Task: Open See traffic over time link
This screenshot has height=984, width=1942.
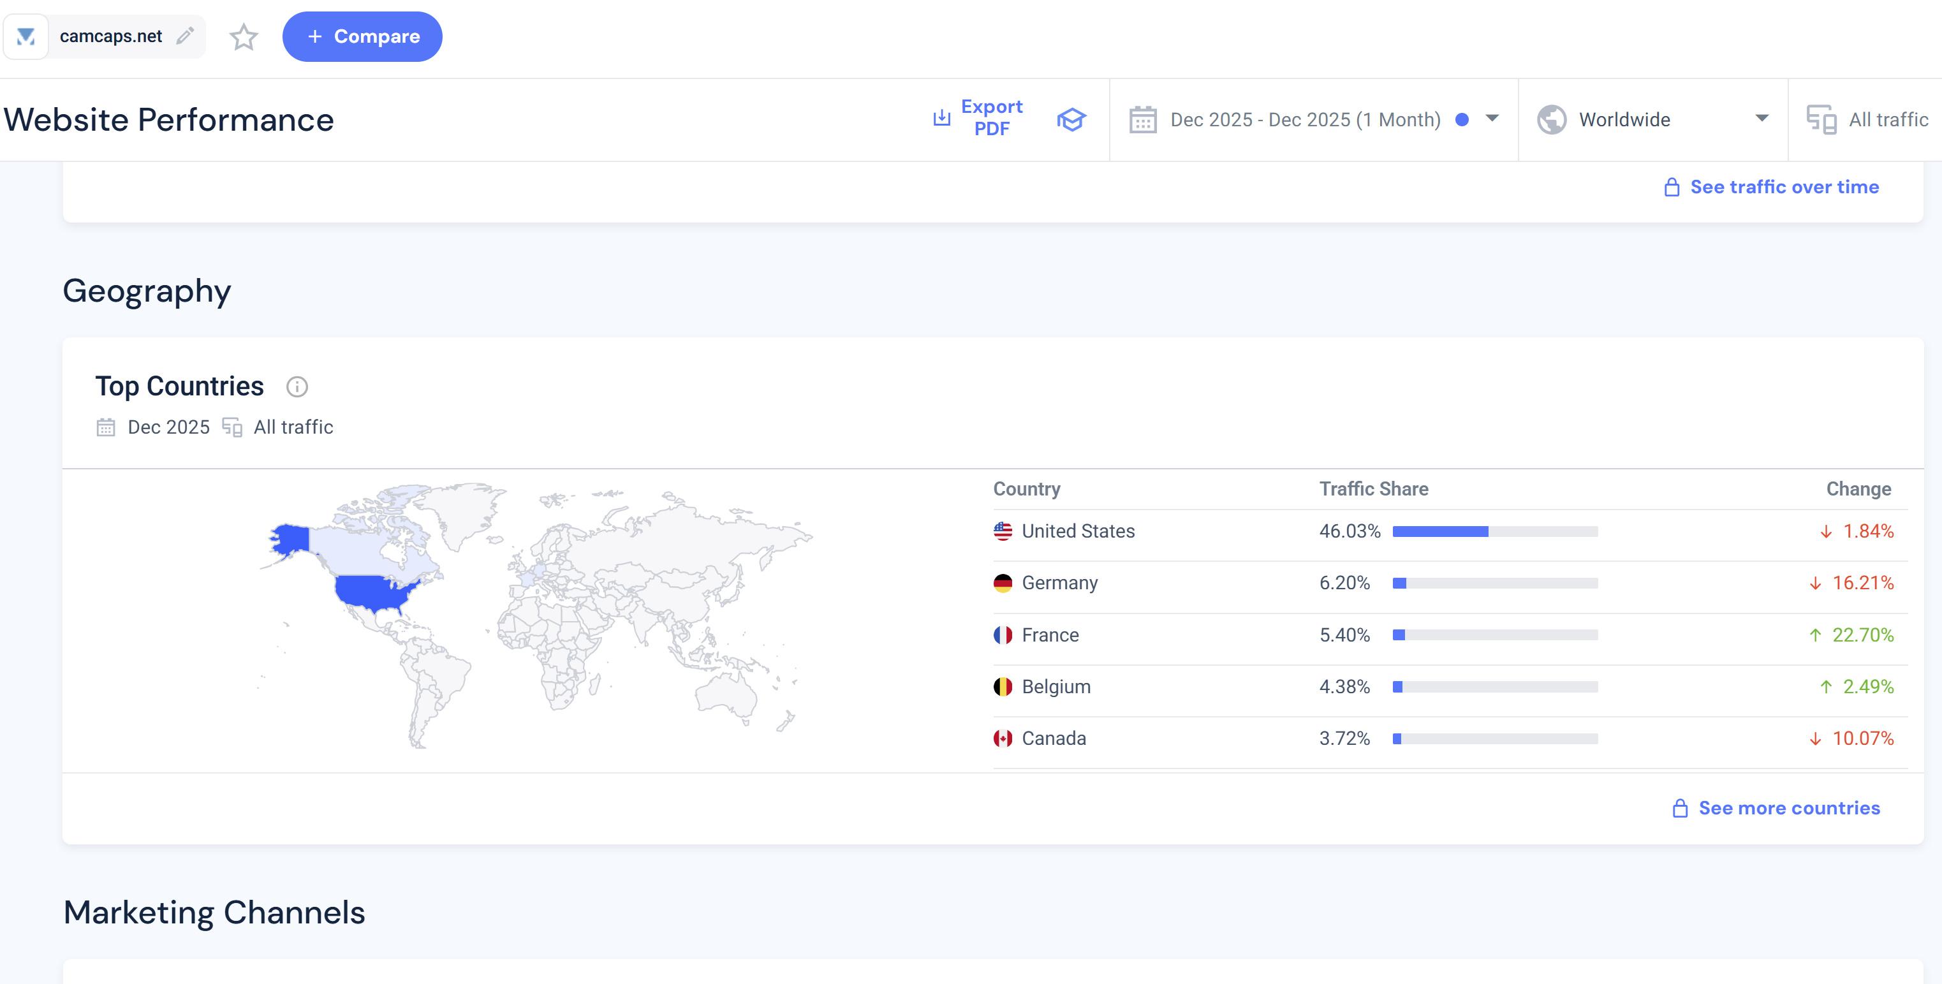Action: pyautogui.click(x=1784, y=187)
